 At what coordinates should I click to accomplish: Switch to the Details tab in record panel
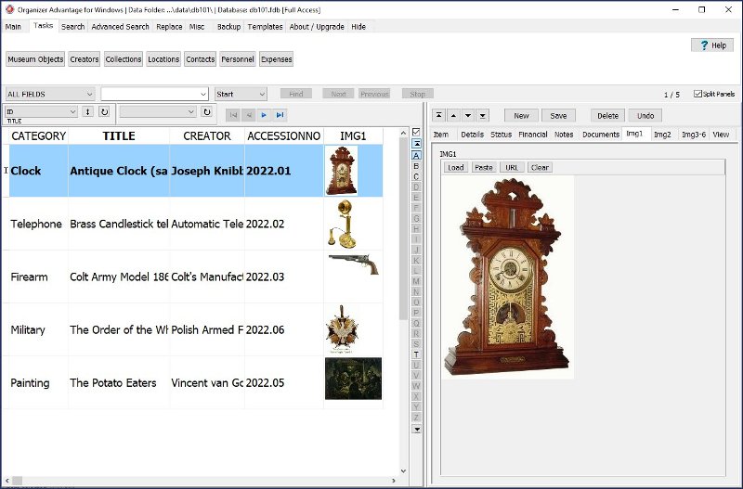pyautogui.click(x=473, y=135)
